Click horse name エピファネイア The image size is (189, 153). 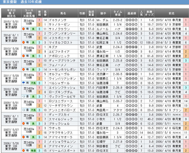click(59, 52)
